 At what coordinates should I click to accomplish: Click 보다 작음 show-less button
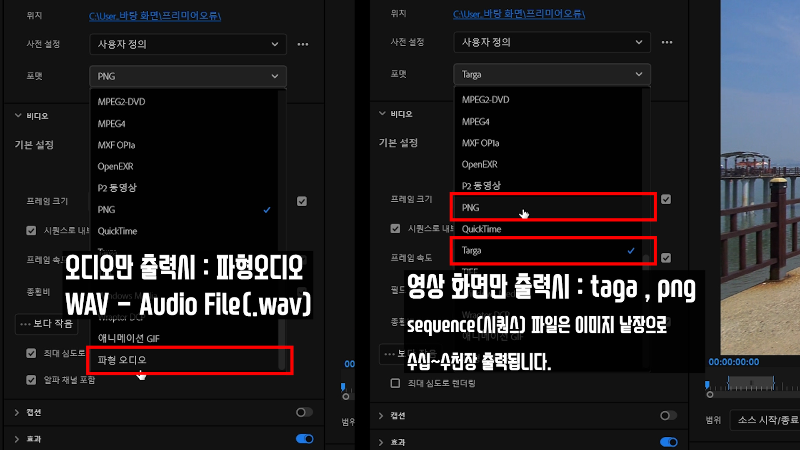coord(46,324)
